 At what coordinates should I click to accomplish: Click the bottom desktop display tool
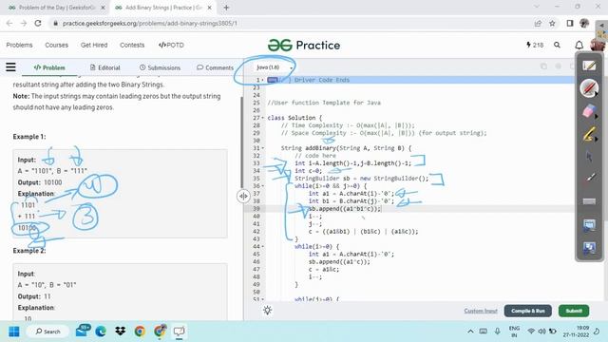[589, 247]
